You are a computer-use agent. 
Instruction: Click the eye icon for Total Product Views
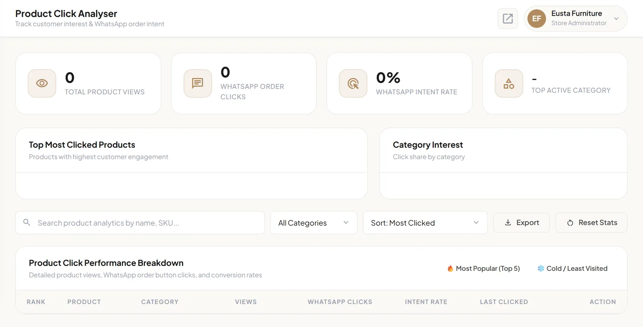coord(42,83)
